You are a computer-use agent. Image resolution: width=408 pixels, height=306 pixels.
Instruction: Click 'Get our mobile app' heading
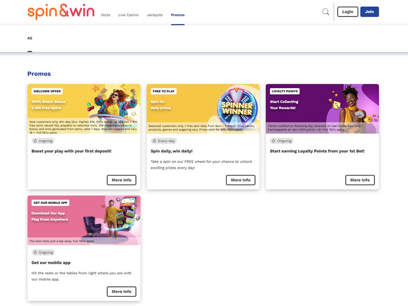click(x=50, y=263)
